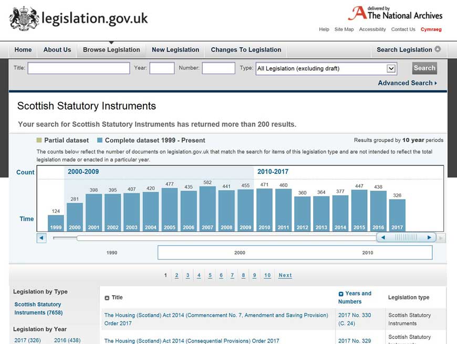Open the legislation Type dropdown
Screen dimensions: 457x344
pos(390,68)
